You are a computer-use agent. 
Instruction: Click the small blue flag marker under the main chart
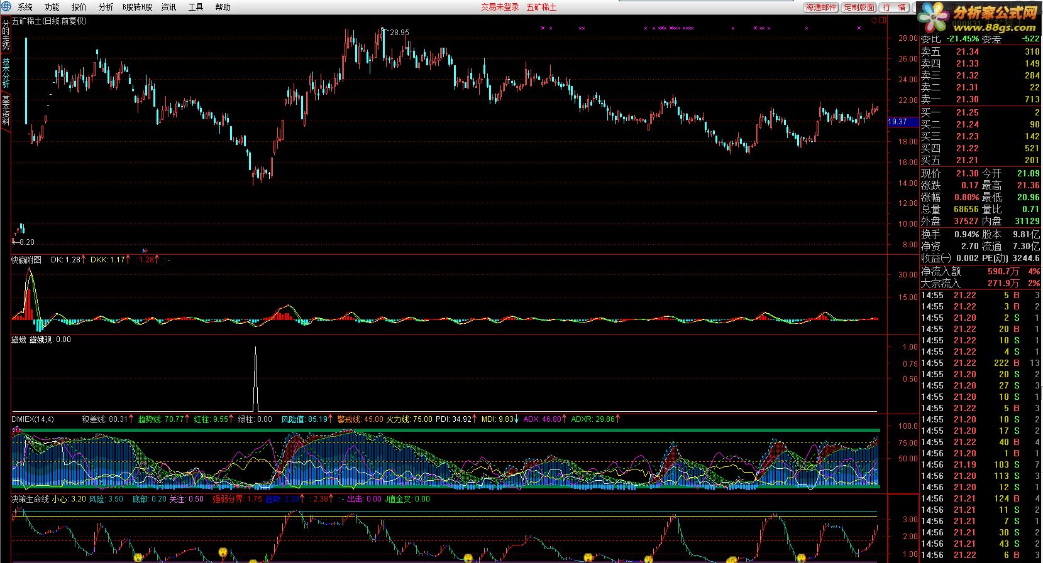point(145,250)
